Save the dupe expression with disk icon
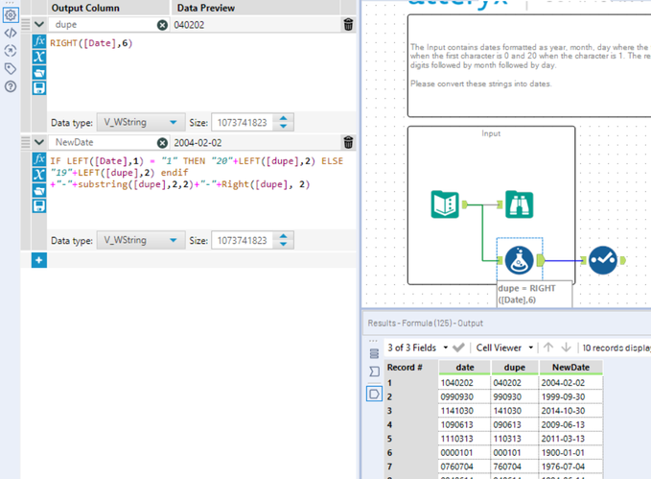Viewport: 651px width, 479px height. click(39, 88)
